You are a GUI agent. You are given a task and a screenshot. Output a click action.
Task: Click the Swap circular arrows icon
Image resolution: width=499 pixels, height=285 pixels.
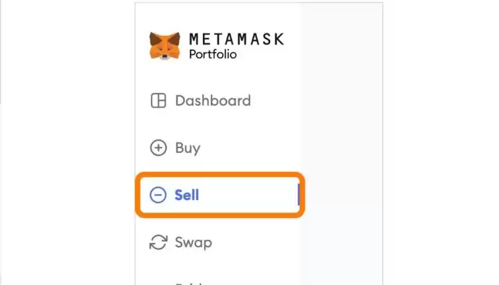(158, 242)
